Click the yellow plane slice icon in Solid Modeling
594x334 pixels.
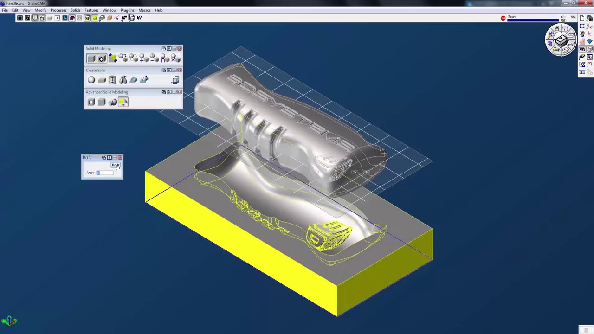(x=113, y=58)
